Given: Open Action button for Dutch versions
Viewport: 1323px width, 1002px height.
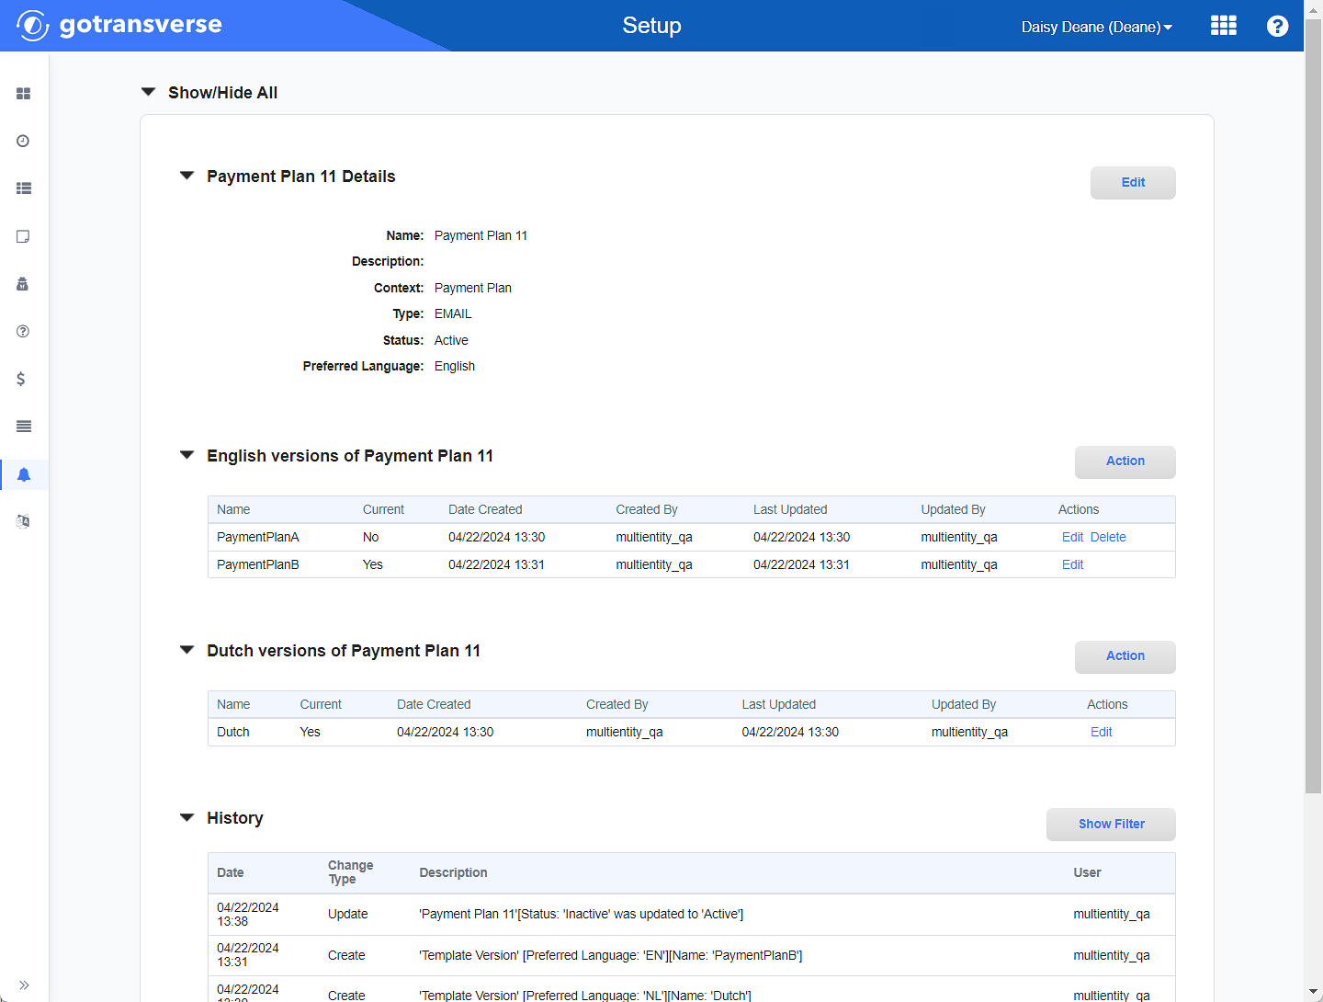Looking at the screenshot, I should [1125, 656].
